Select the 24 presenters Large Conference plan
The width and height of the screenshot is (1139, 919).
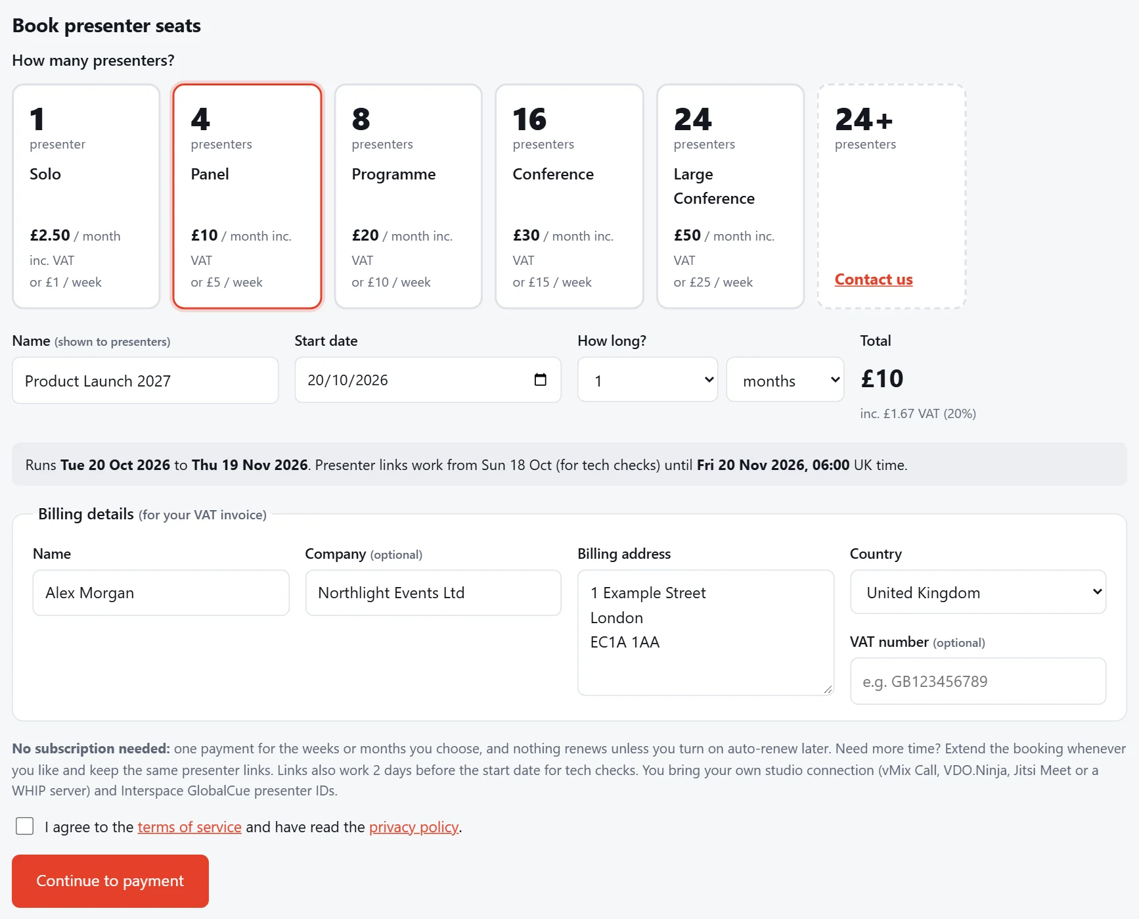coord(730,196)
